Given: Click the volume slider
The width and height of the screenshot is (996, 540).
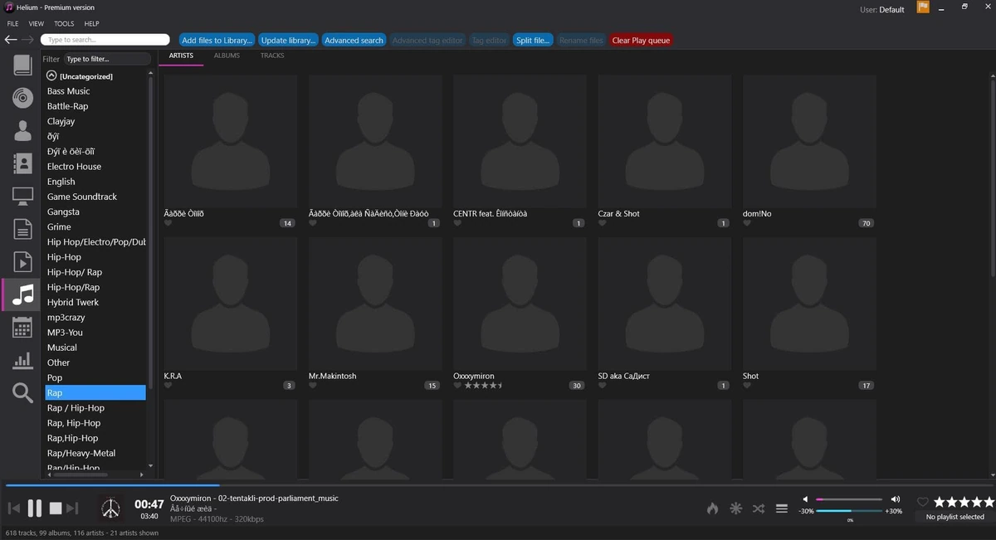Looking at the screenshot, I should coord(849,499).
